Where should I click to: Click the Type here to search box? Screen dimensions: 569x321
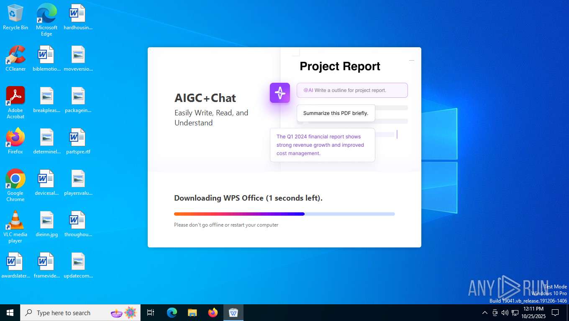80,313
